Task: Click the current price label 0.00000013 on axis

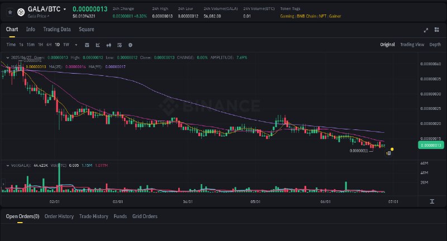Action: tap(431, 145)
